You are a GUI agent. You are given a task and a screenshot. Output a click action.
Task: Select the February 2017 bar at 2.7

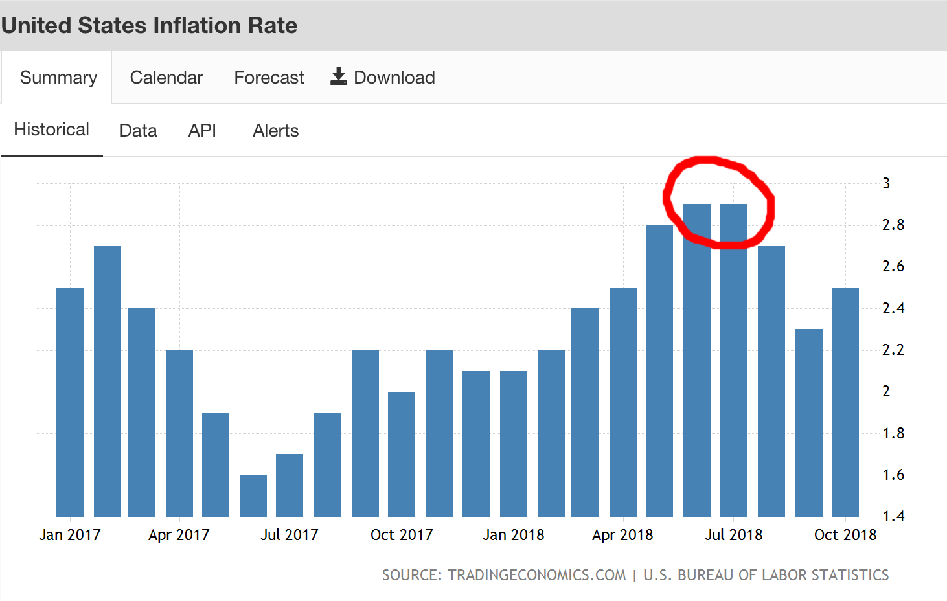pyautogui.click(x=108, y=381)
